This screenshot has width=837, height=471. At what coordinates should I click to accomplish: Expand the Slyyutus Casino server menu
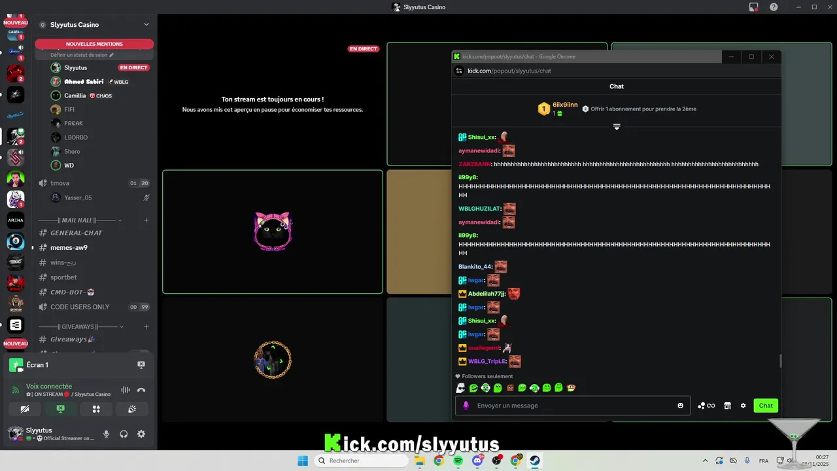pyautogui.click(x=146, y=25)
